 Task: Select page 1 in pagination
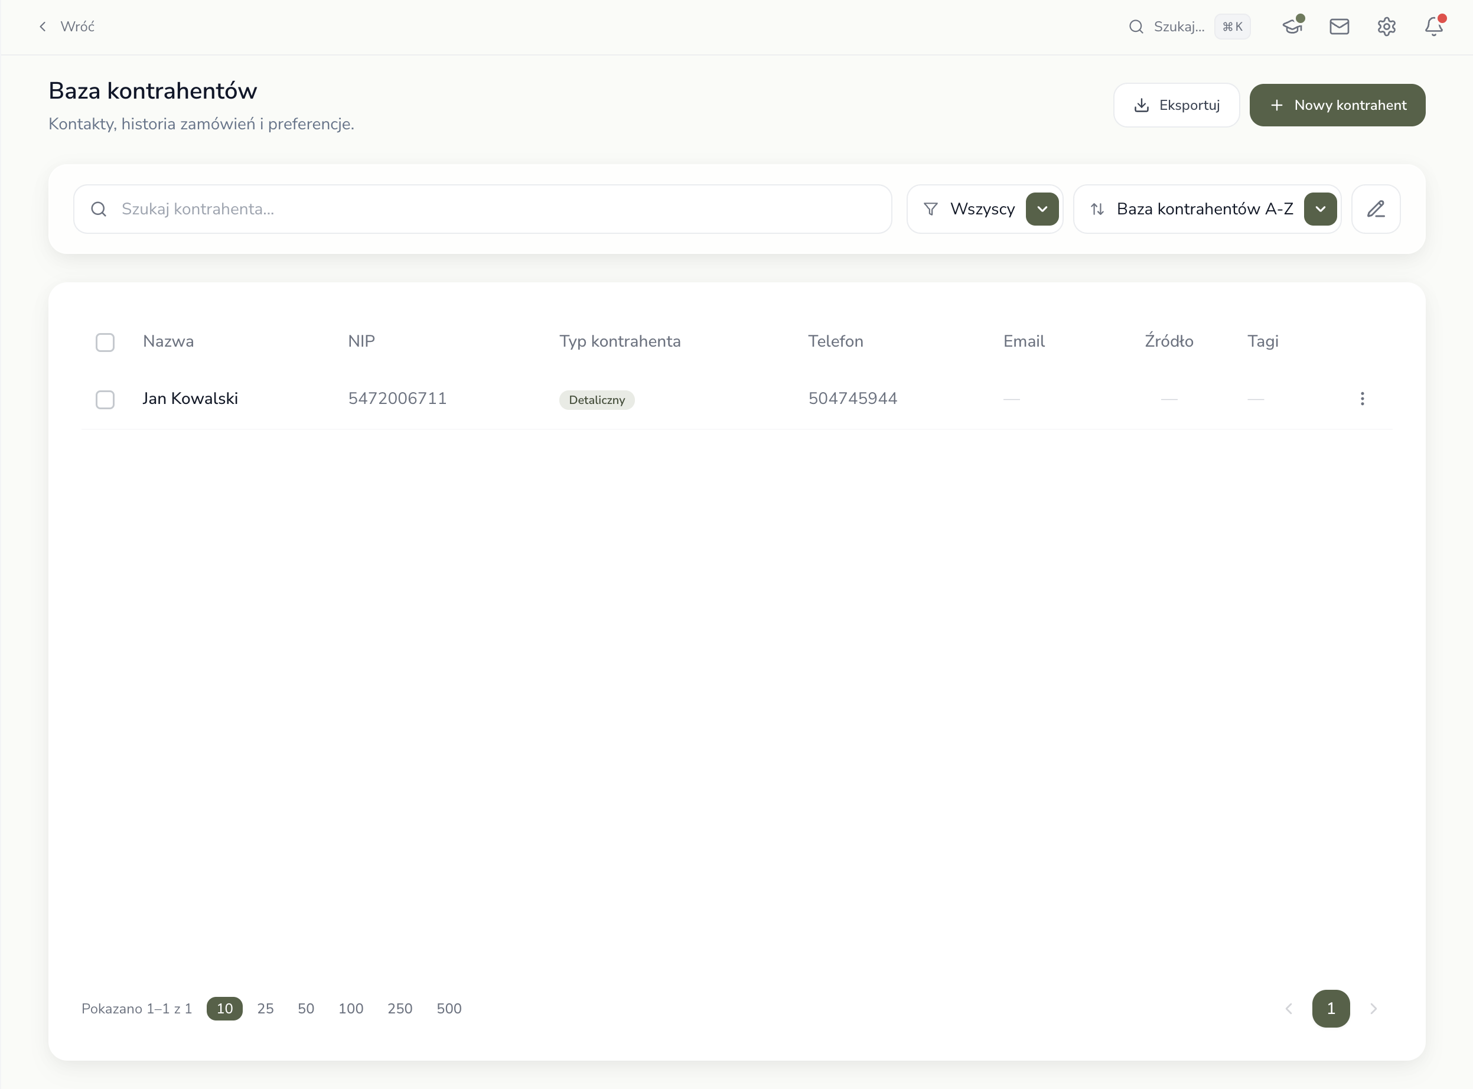tap(1331, 1009)
